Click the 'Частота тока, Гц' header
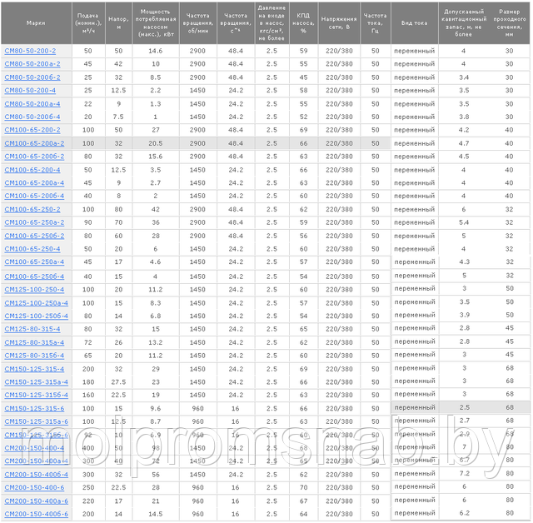Screen dimensions: 533x523 point(376,23)
